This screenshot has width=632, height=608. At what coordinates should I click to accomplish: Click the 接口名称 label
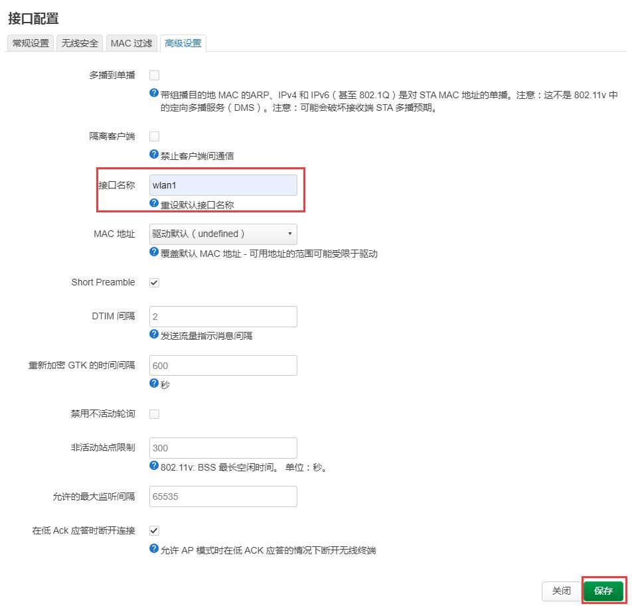[x=117, y=185]
